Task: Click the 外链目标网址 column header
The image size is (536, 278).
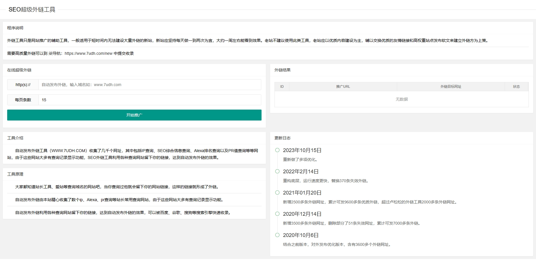Action: [x=451, y=87]
